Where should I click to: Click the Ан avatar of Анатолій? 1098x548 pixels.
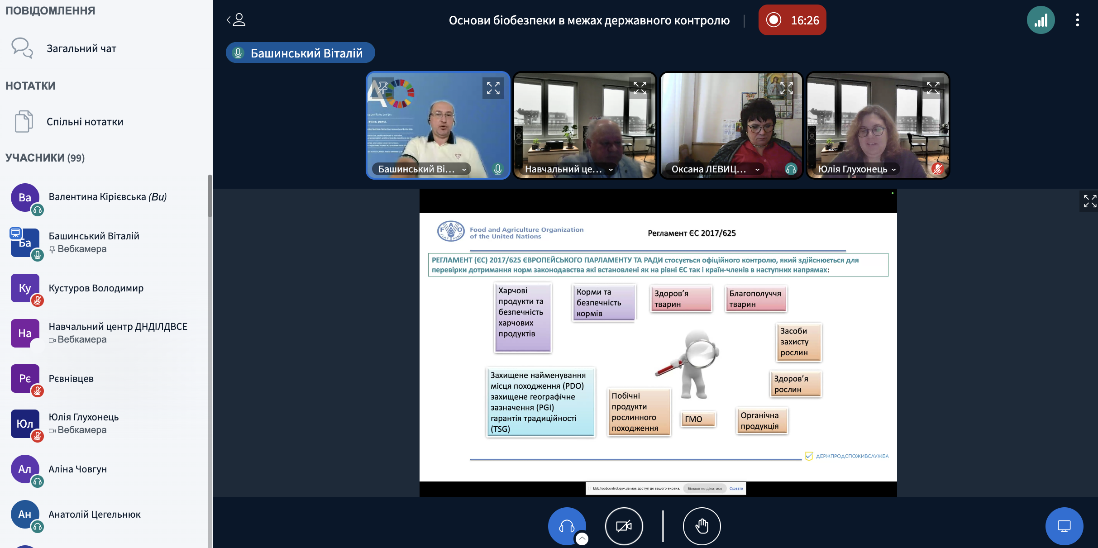25,514
